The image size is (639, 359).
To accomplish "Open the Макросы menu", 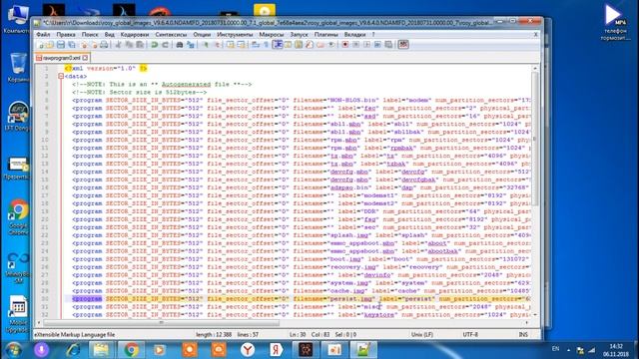I will pos(271,35).
